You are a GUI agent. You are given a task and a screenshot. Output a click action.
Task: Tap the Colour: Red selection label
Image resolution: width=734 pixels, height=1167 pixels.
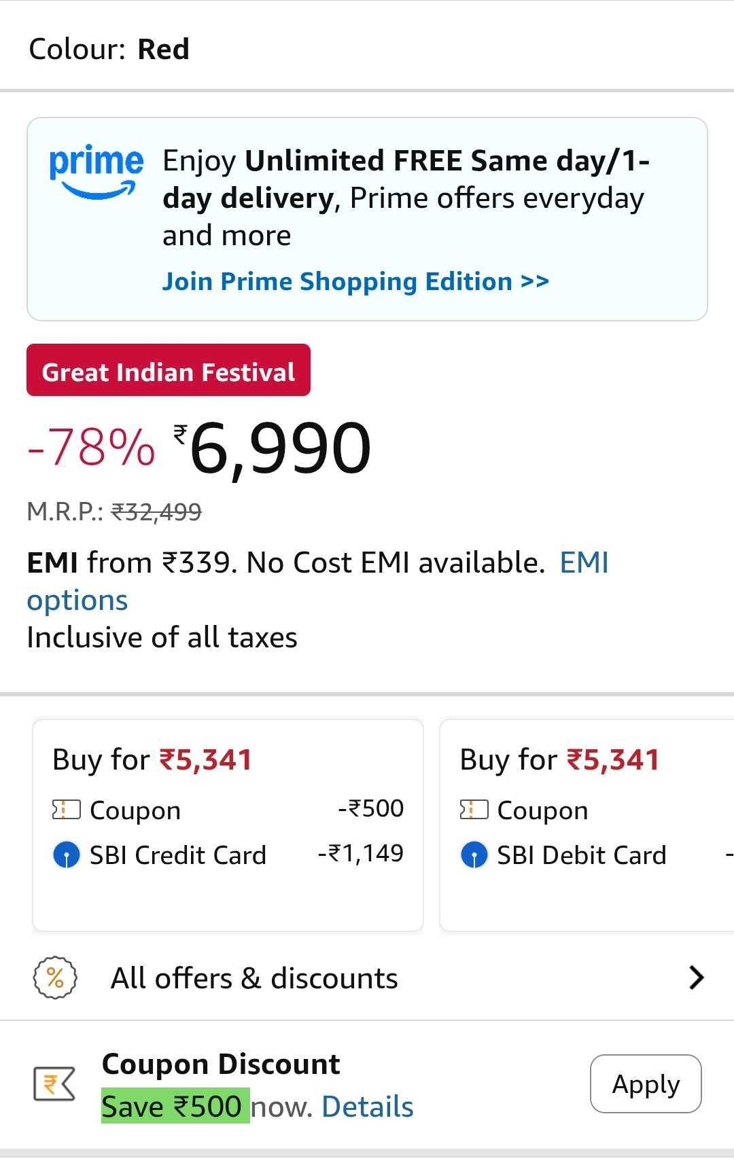click(109, 49)
